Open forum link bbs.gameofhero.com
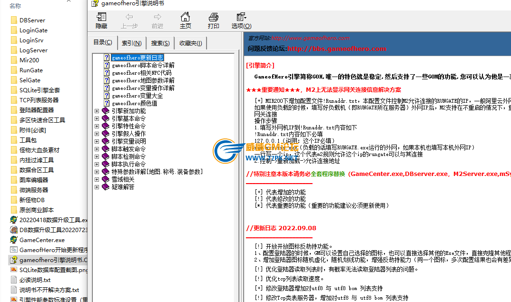The width and height of the screenshot is (511, 302). (x=337, y=49)
